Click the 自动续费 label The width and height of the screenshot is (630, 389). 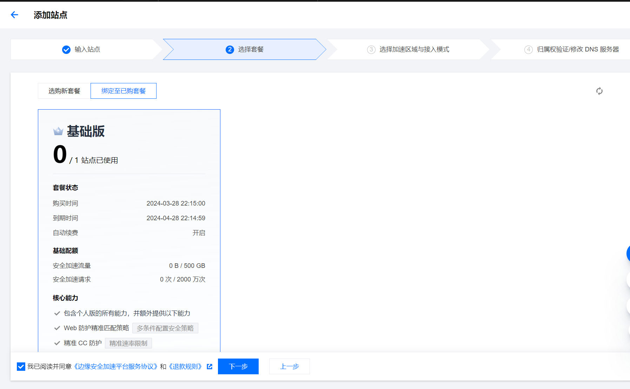pyautogui.click(x=66, y=233)
